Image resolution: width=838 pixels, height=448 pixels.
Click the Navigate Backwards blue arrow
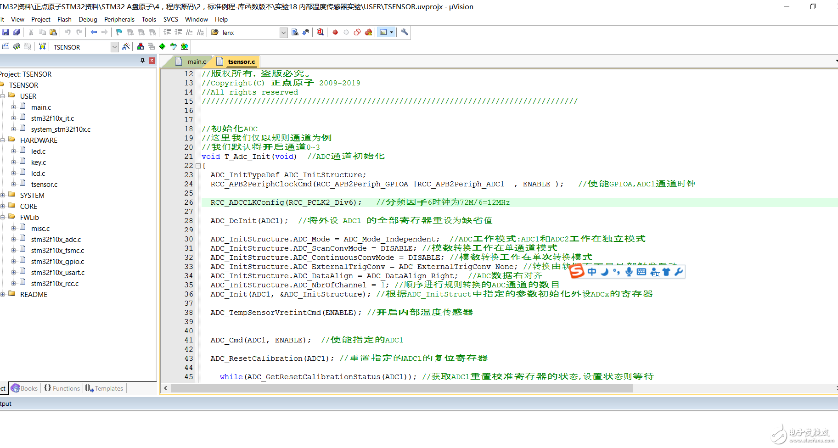[94, 32]
